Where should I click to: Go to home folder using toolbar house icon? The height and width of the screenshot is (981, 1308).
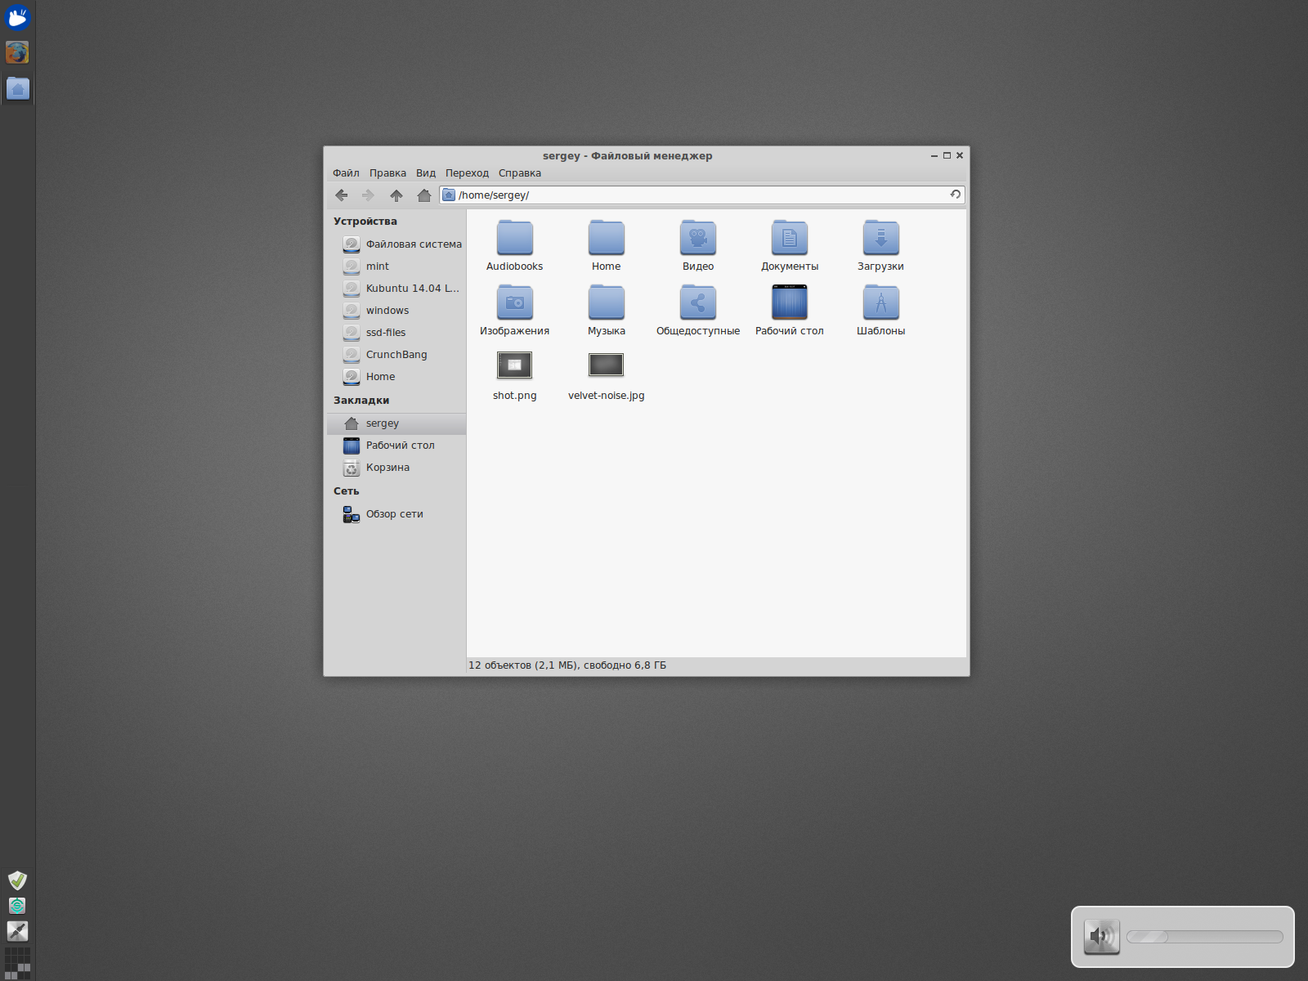pos(423,195)
